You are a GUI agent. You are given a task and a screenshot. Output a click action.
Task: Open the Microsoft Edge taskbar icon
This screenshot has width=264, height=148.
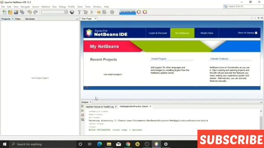(99, 144)
